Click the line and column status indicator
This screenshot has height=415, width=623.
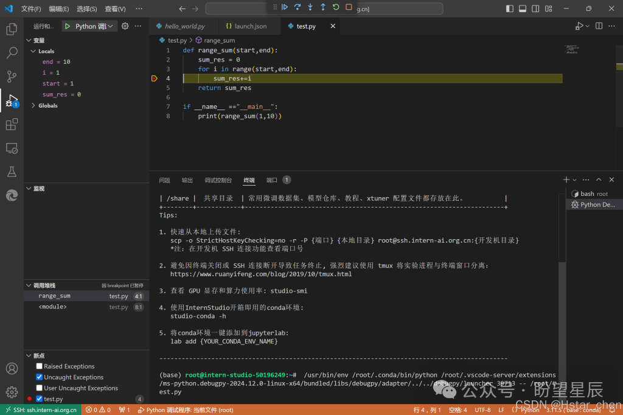pyautogui.click(x=427, y=410)
